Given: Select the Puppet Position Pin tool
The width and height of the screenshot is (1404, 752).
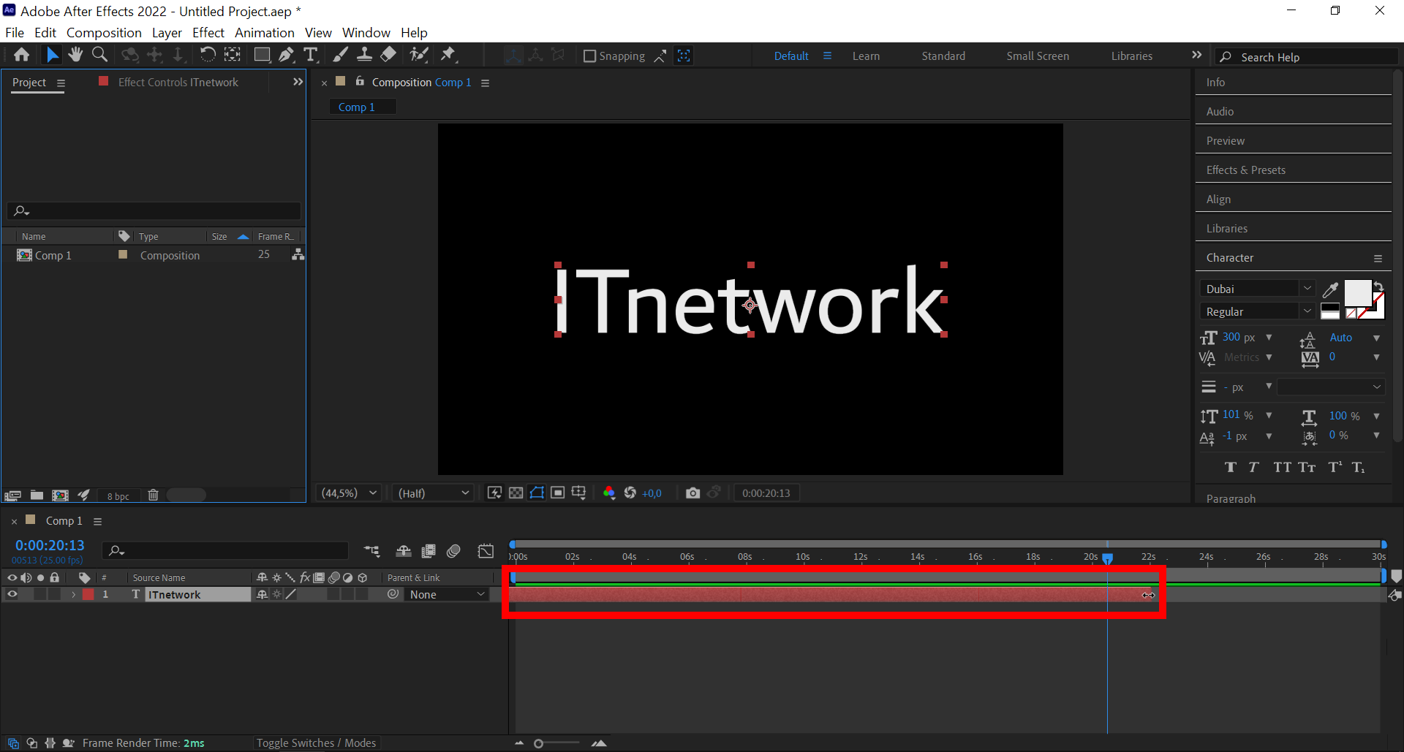Looking at the screenshot, I should tap(449, 54).
